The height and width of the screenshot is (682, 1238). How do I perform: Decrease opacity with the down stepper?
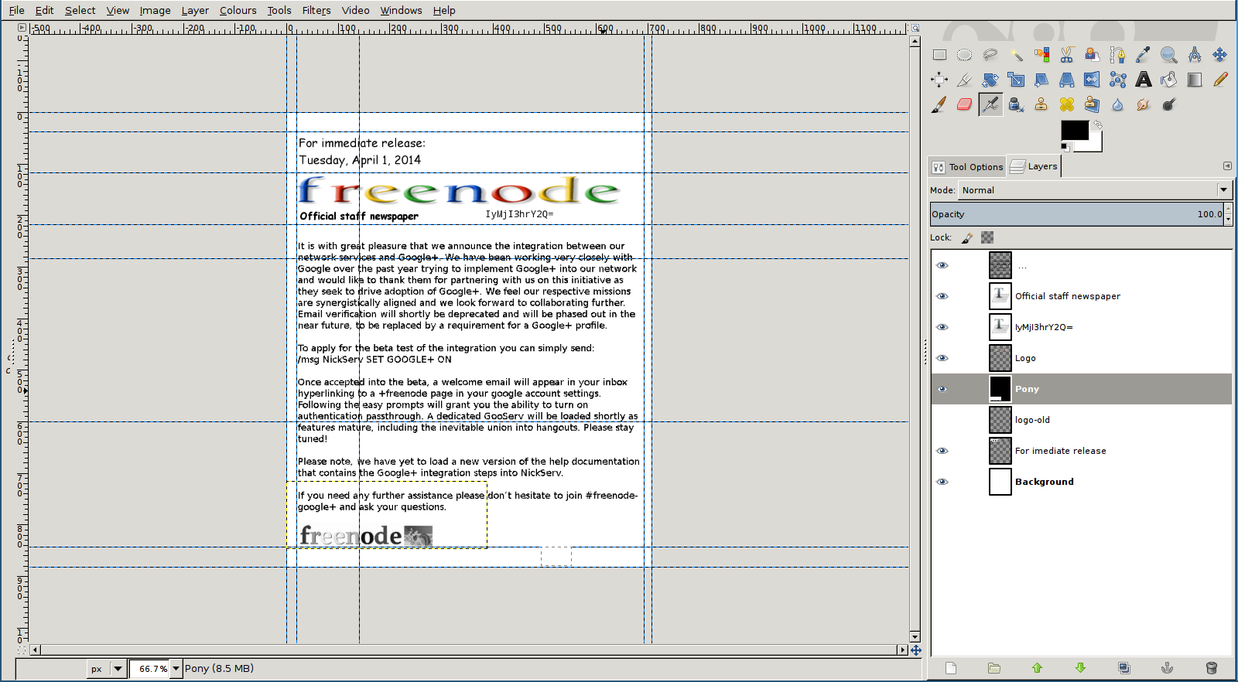pos(1228,220)
